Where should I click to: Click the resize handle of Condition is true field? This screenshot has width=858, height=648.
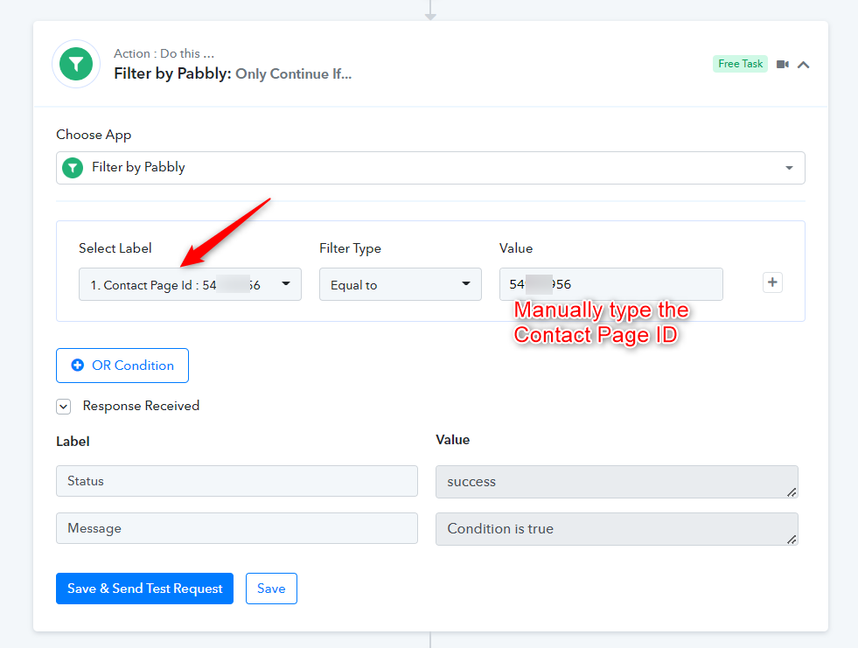[x=792, y=540]
